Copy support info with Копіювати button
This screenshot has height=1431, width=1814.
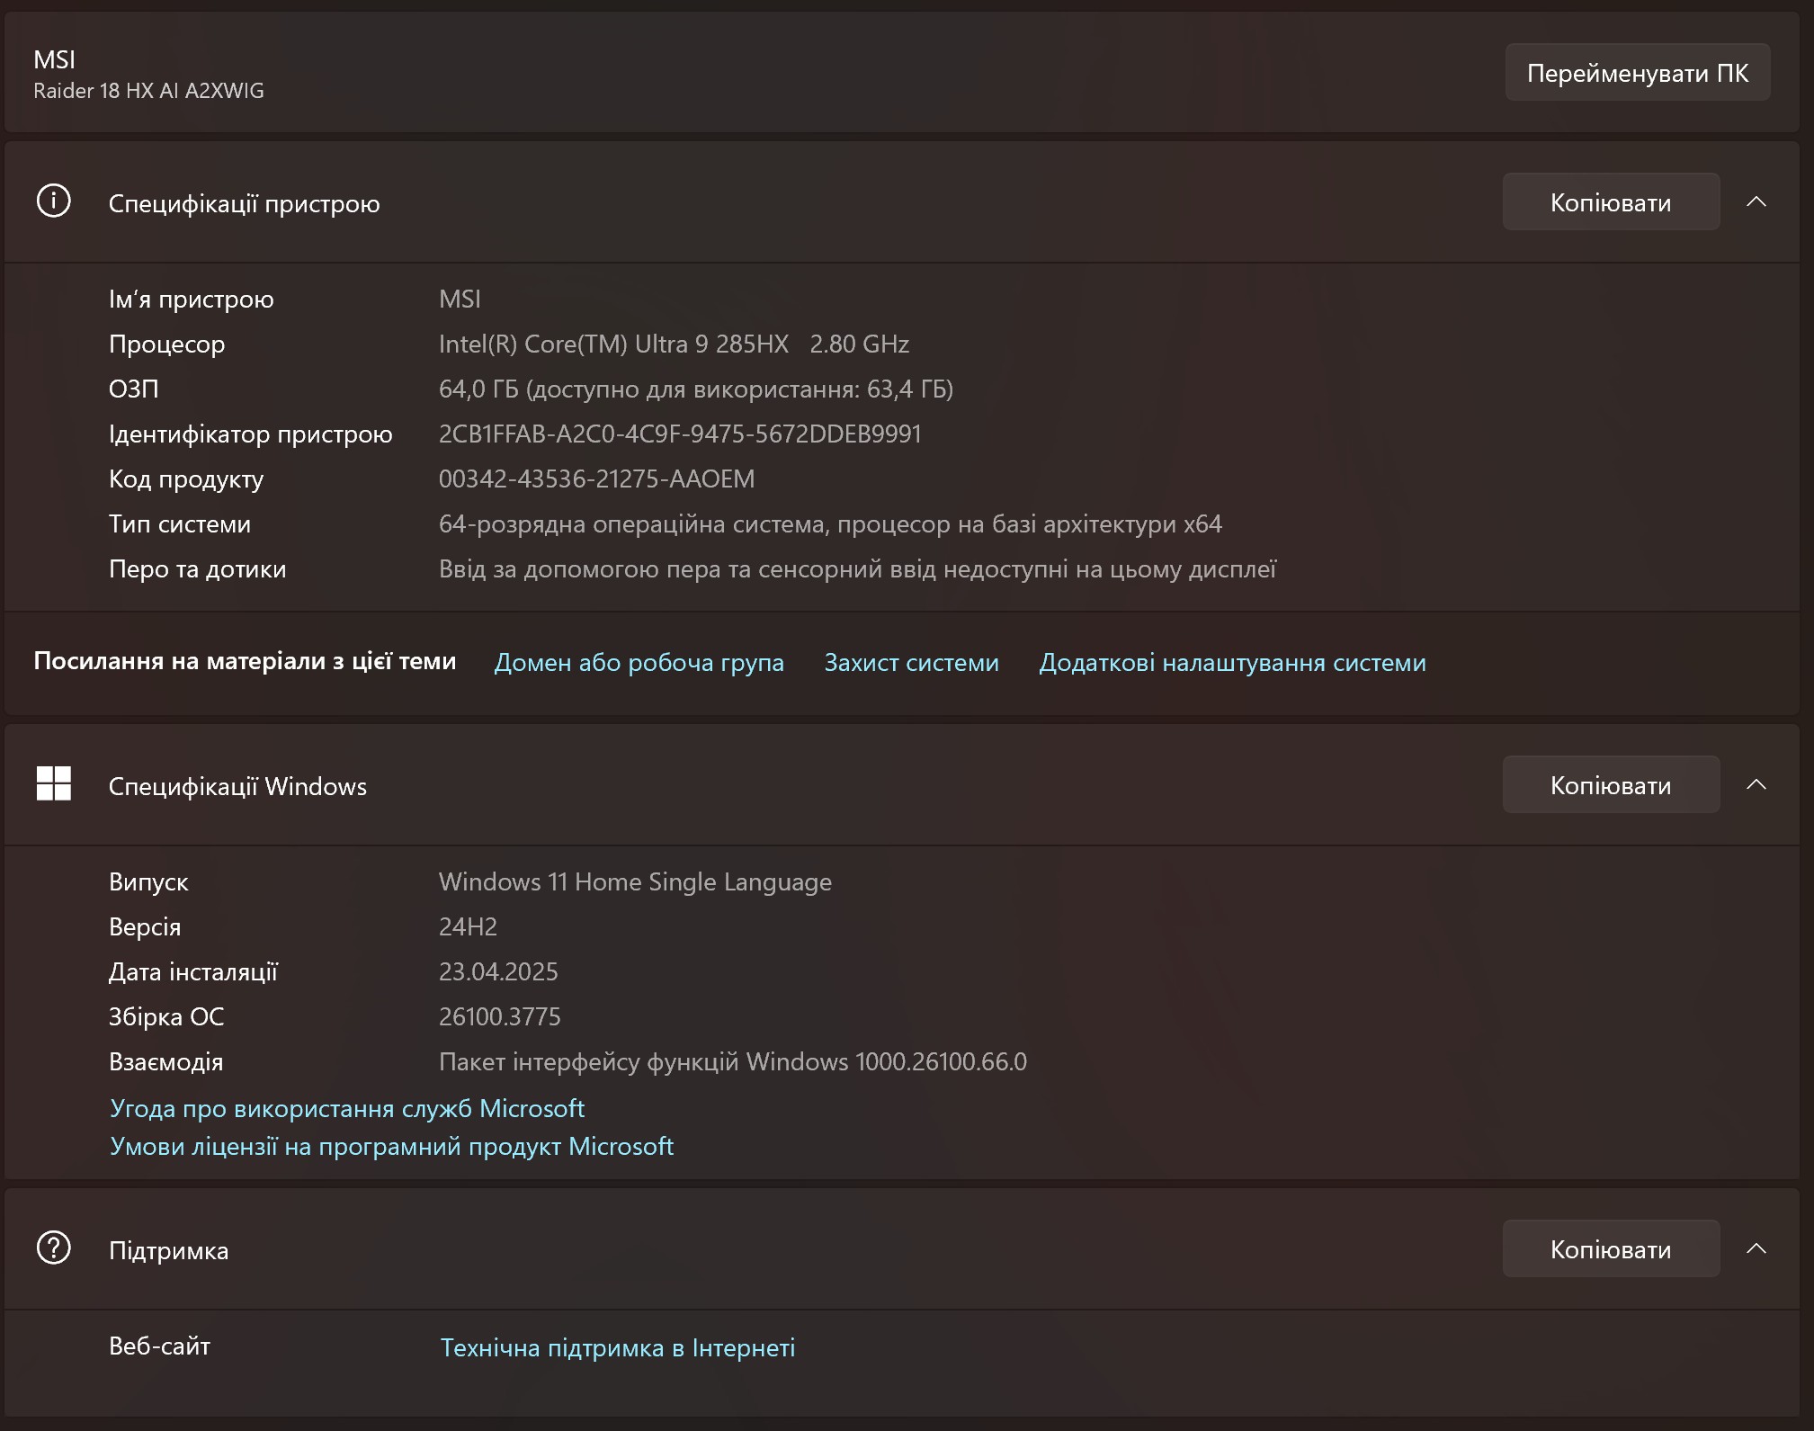pos(1610,1248)
